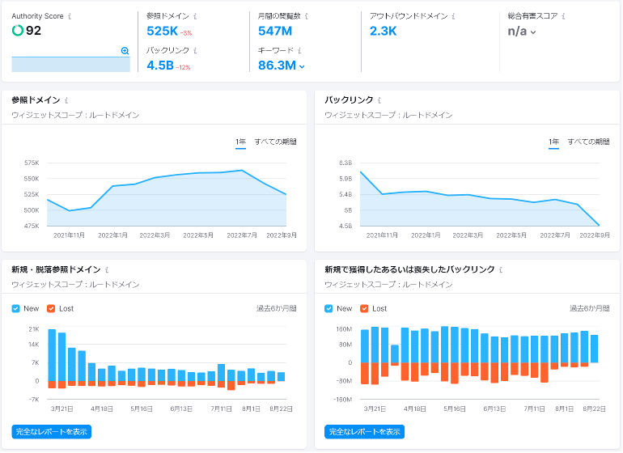Open the n/a toxicity score dropdown
This screenshot has height=453, width=623.
tap(532, 32)
